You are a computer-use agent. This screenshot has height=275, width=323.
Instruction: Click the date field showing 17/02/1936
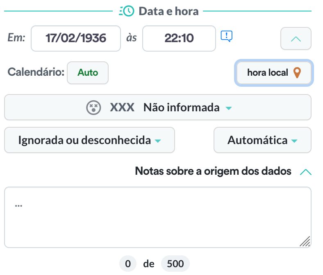(x=76, y=38)
